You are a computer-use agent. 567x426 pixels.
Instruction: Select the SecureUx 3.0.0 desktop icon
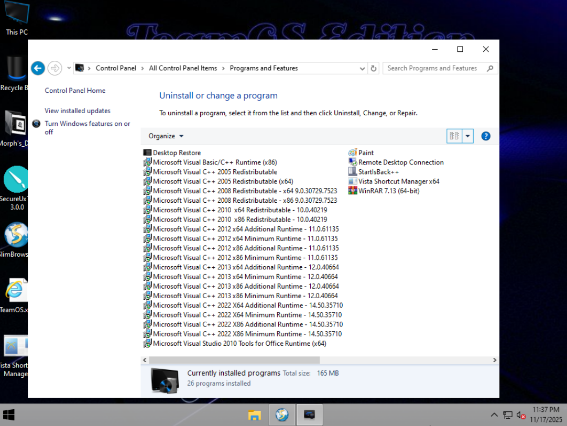(x=16, y=189)
